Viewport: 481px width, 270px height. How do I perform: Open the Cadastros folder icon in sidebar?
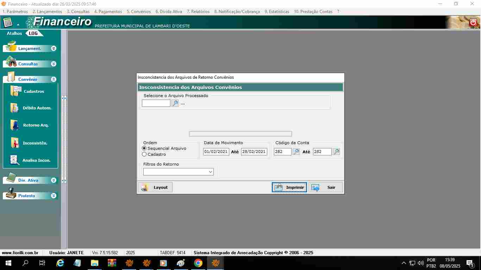click(x=16, y=91)
